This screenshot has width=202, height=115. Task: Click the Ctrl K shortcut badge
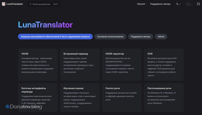click(56, 4)
